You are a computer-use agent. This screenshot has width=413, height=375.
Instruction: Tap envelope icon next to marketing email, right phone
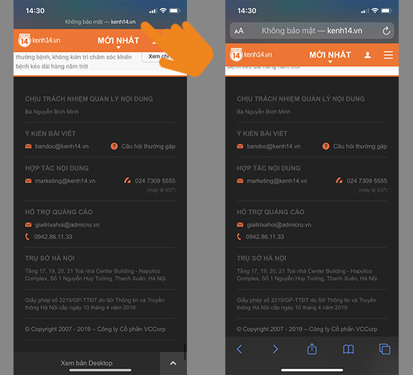240,181
